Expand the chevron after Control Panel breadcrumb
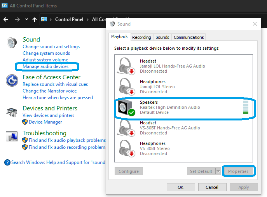Image resolution: width=267 pixels, height=197 pixels. (87, 19)
